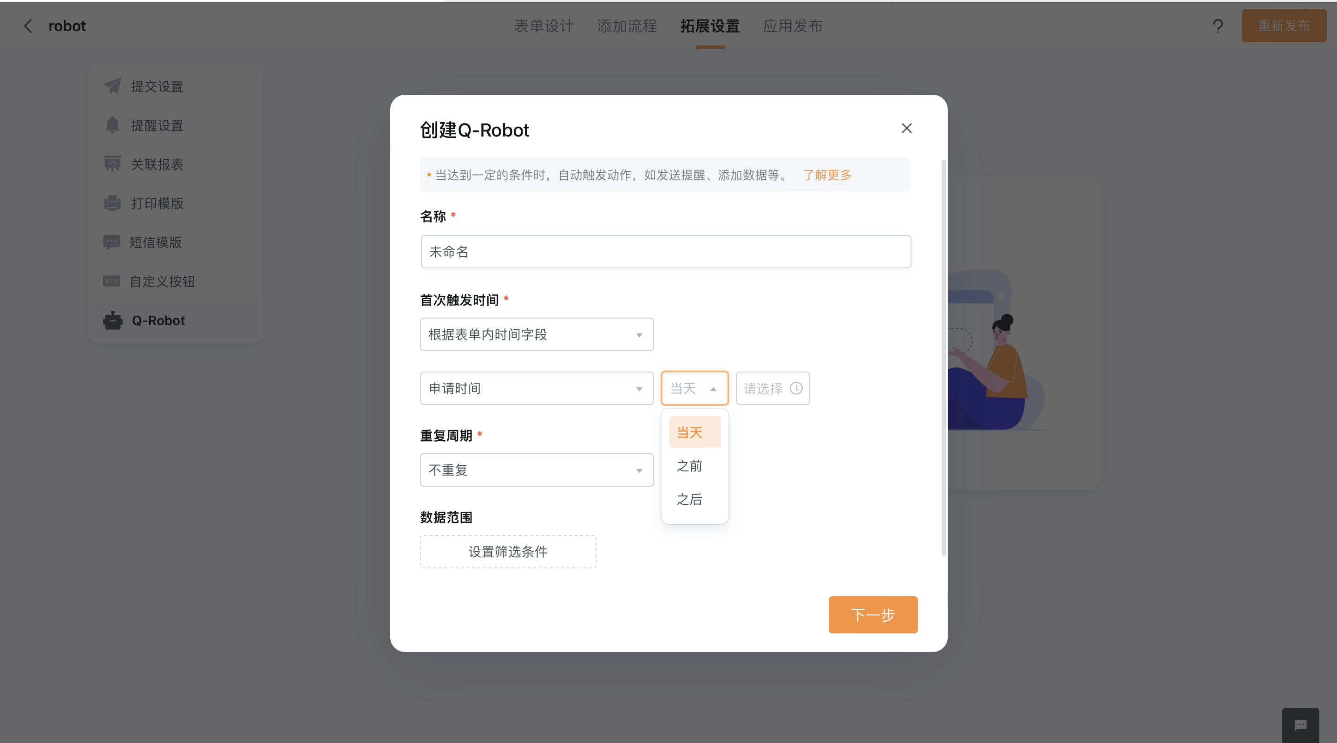Screen dimensions: 1337x743
Task: Switch to the 添加流程 tab
Action: click(627, 26)
